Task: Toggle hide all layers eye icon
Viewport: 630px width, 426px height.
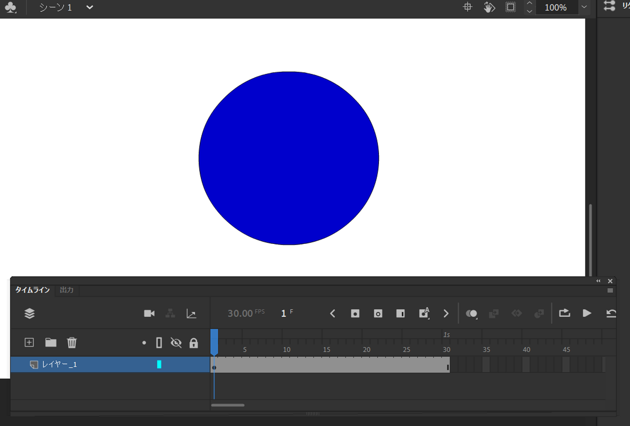Action: tap(176, 343)
